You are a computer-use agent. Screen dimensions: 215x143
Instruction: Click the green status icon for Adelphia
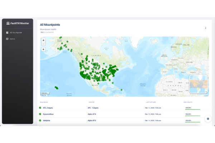tap(40, 120)
